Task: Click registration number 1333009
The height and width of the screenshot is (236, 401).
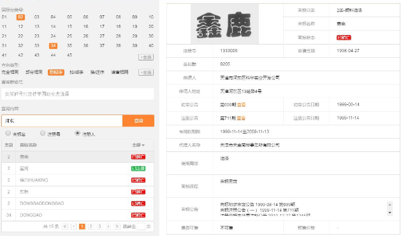Action: (x=229, y=51)
